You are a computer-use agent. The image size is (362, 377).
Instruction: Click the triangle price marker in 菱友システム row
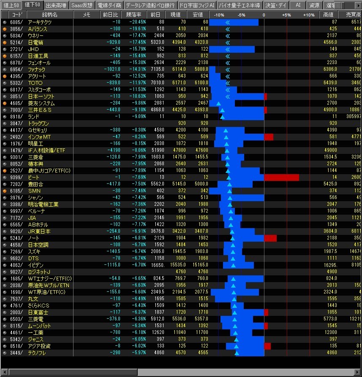tap(218, 104)
